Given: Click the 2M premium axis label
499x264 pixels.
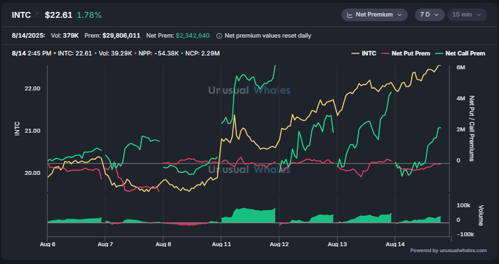Looking at the screenshot, I should point(461,129).
